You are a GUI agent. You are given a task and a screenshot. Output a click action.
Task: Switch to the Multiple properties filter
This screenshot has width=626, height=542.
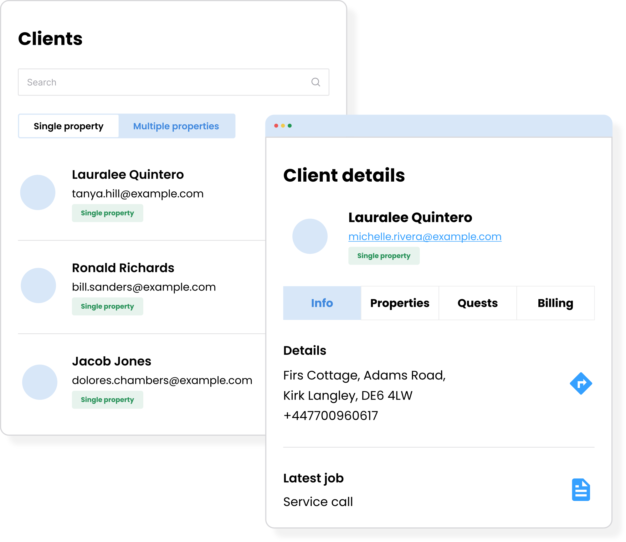pyautogui.click(x=176, y=126)
